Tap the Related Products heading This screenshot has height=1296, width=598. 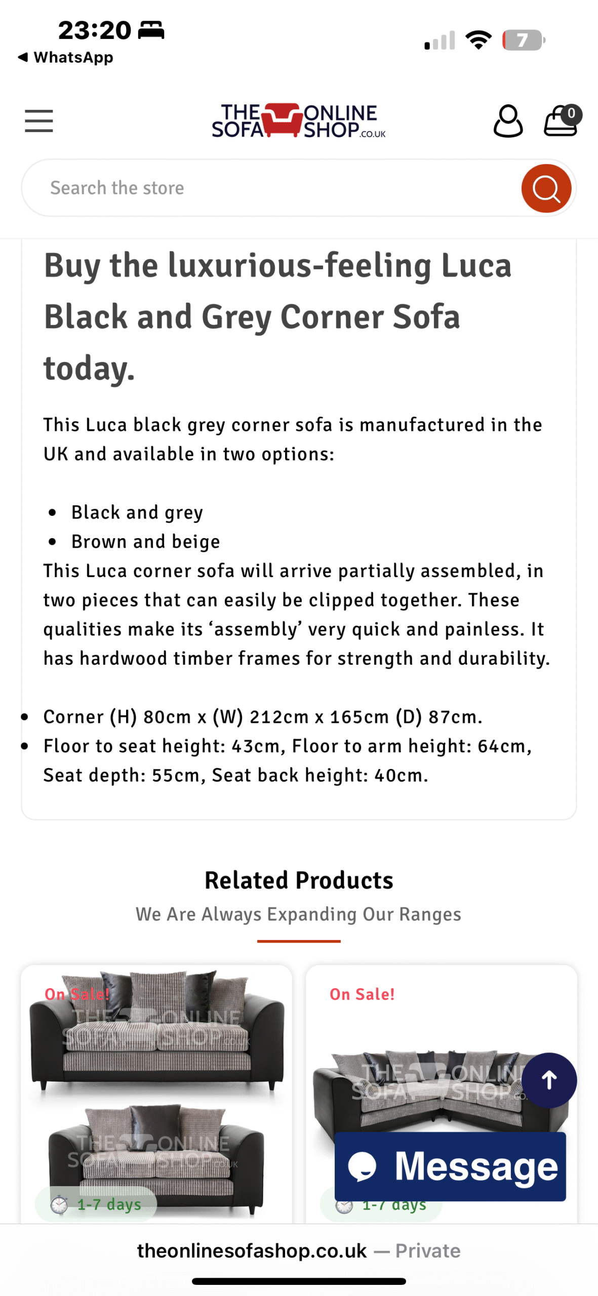coord(299,880)
